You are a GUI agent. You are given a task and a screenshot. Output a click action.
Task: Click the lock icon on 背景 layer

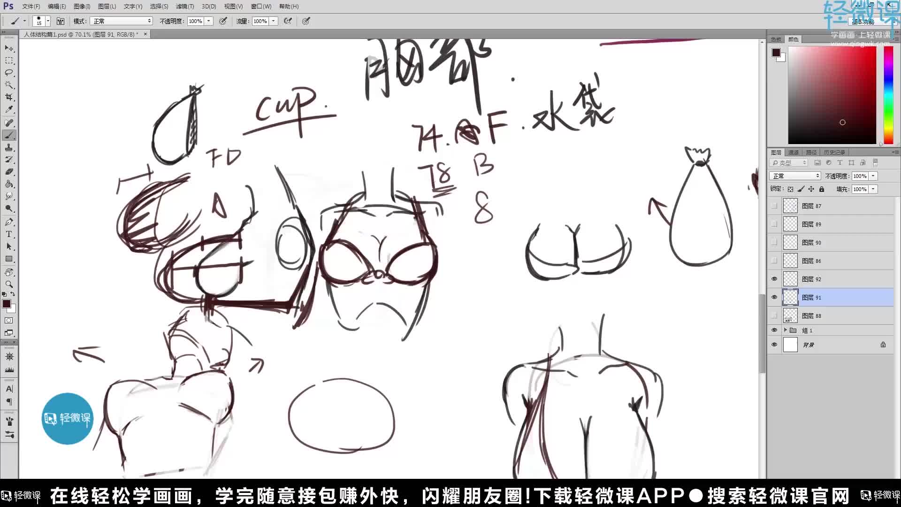click(x=883, y=345)
